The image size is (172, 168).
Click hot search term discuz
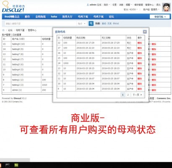pyautogui.click(x=116, y=24)
